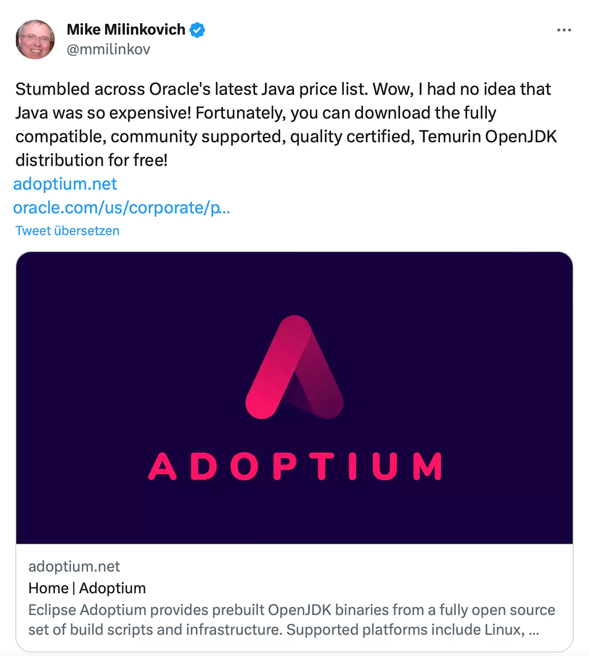The height and width of the screenshot is (656, 589).
Task: Click the pink Adoptium triangle logo
Action: tap(294, 367)
